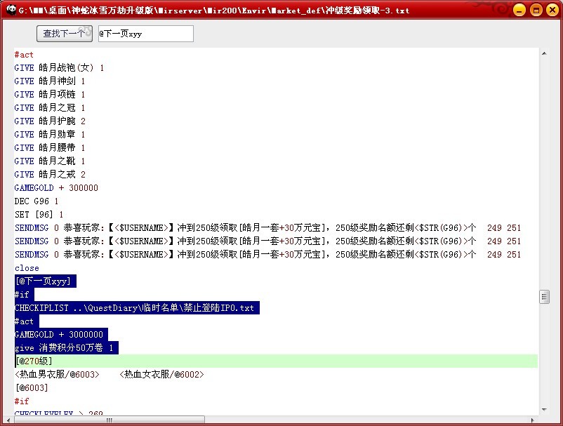Click the selected [@下一页xyy] label line
The image size is (563, 426).
tap(42, 281)
